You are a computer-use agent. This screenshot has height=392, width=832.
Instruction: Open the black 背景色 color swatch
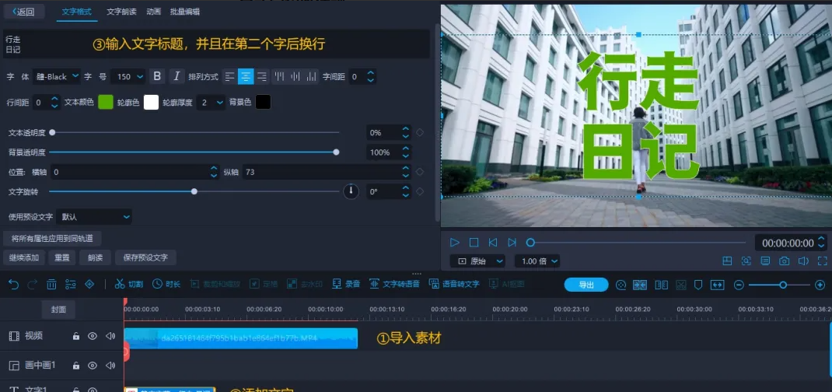coord(263,103)
